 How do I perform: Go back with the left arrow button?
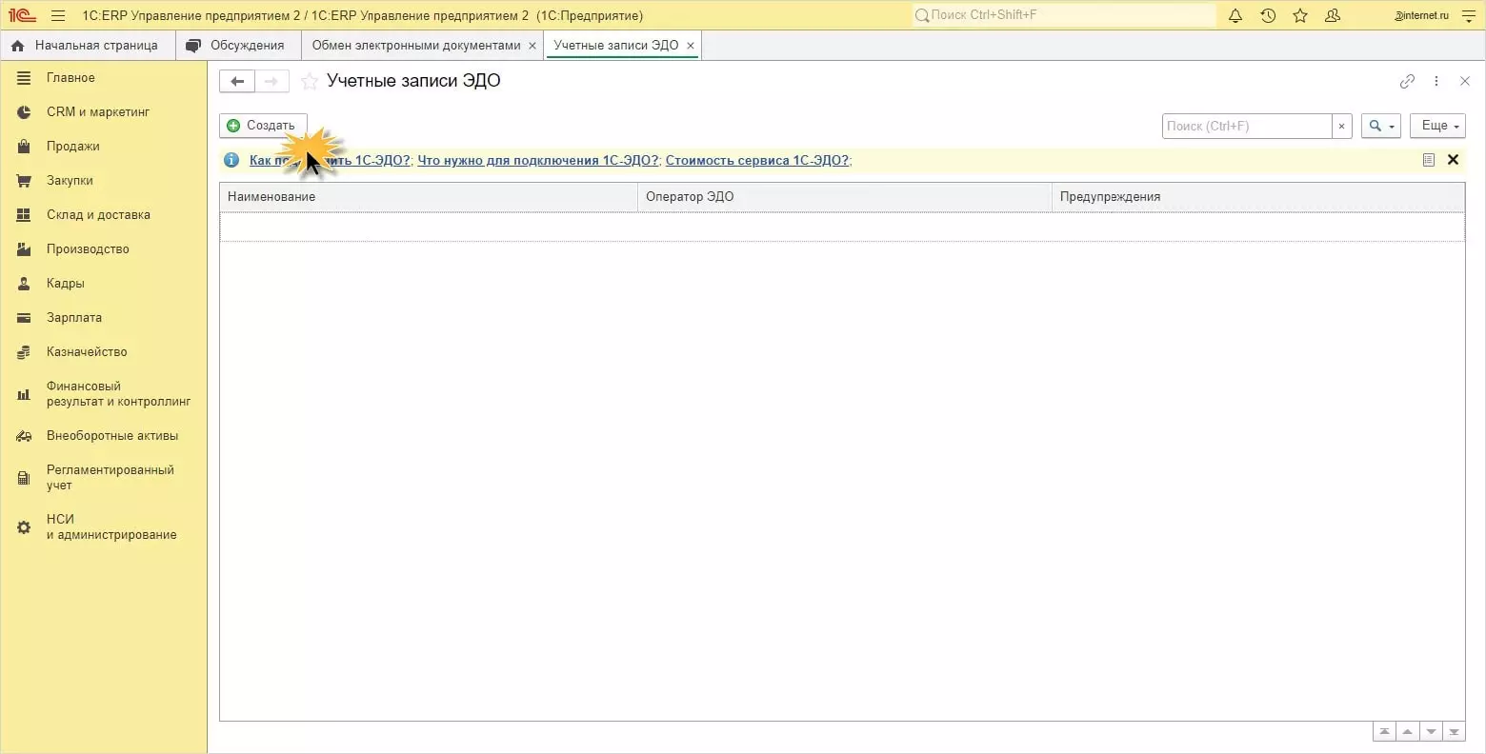click(237, 82)
